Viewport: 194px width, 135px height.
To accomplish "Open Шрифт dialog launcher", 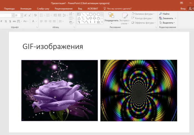I will tap(37, 27).
